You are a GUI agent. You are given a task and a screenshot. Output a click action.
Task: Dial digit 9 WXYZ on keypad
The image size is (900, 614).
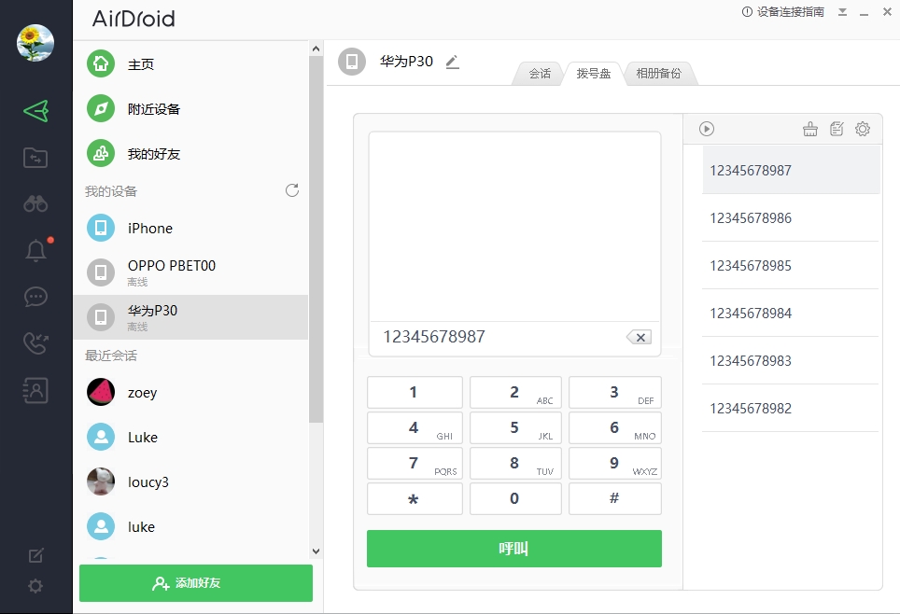(x=614, y=464)
